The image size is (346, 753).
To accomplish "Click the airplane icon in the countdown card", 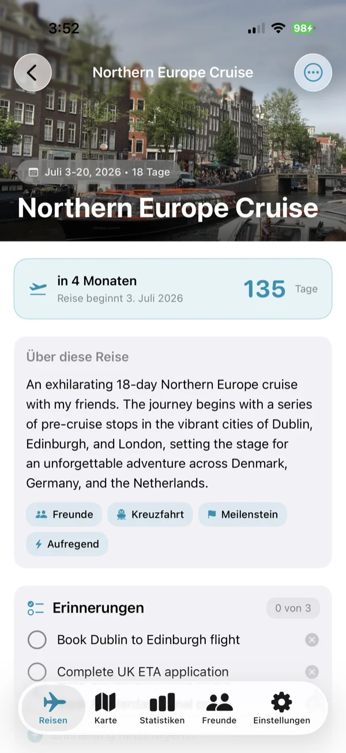I will click(37, 289).
